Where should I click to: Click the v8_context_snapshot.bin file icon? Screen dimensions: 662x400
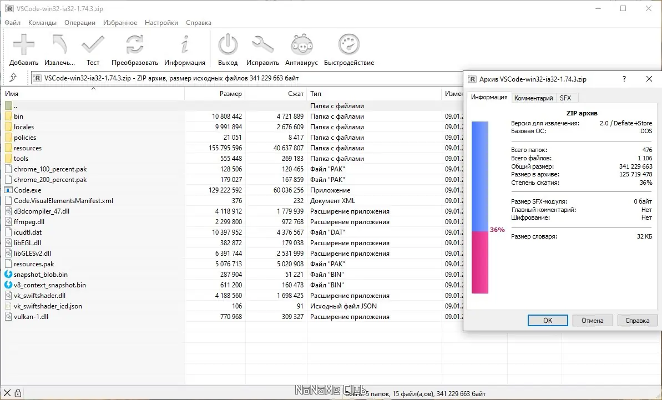(x=8, y=285)
